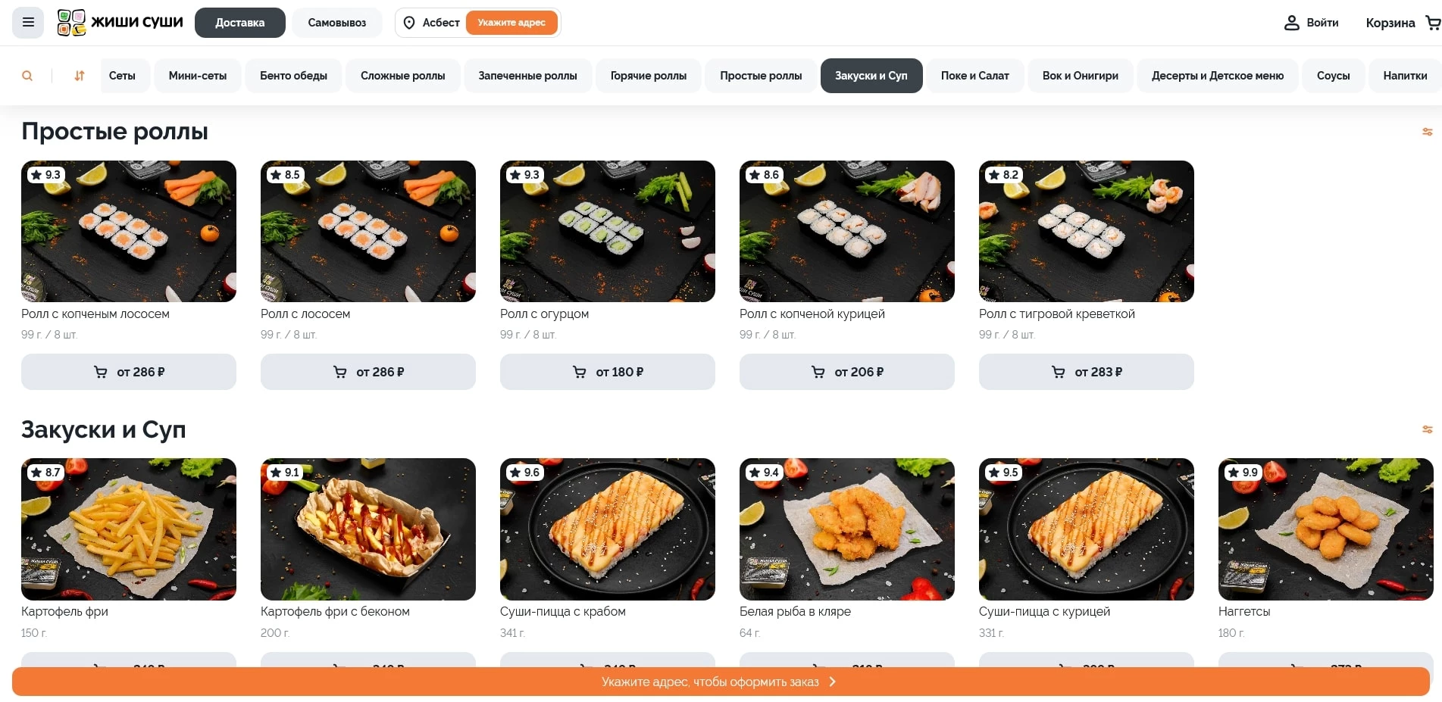Click the Укажите адрес button
The height and width of the screenshot is (702, 1442).
511,23
